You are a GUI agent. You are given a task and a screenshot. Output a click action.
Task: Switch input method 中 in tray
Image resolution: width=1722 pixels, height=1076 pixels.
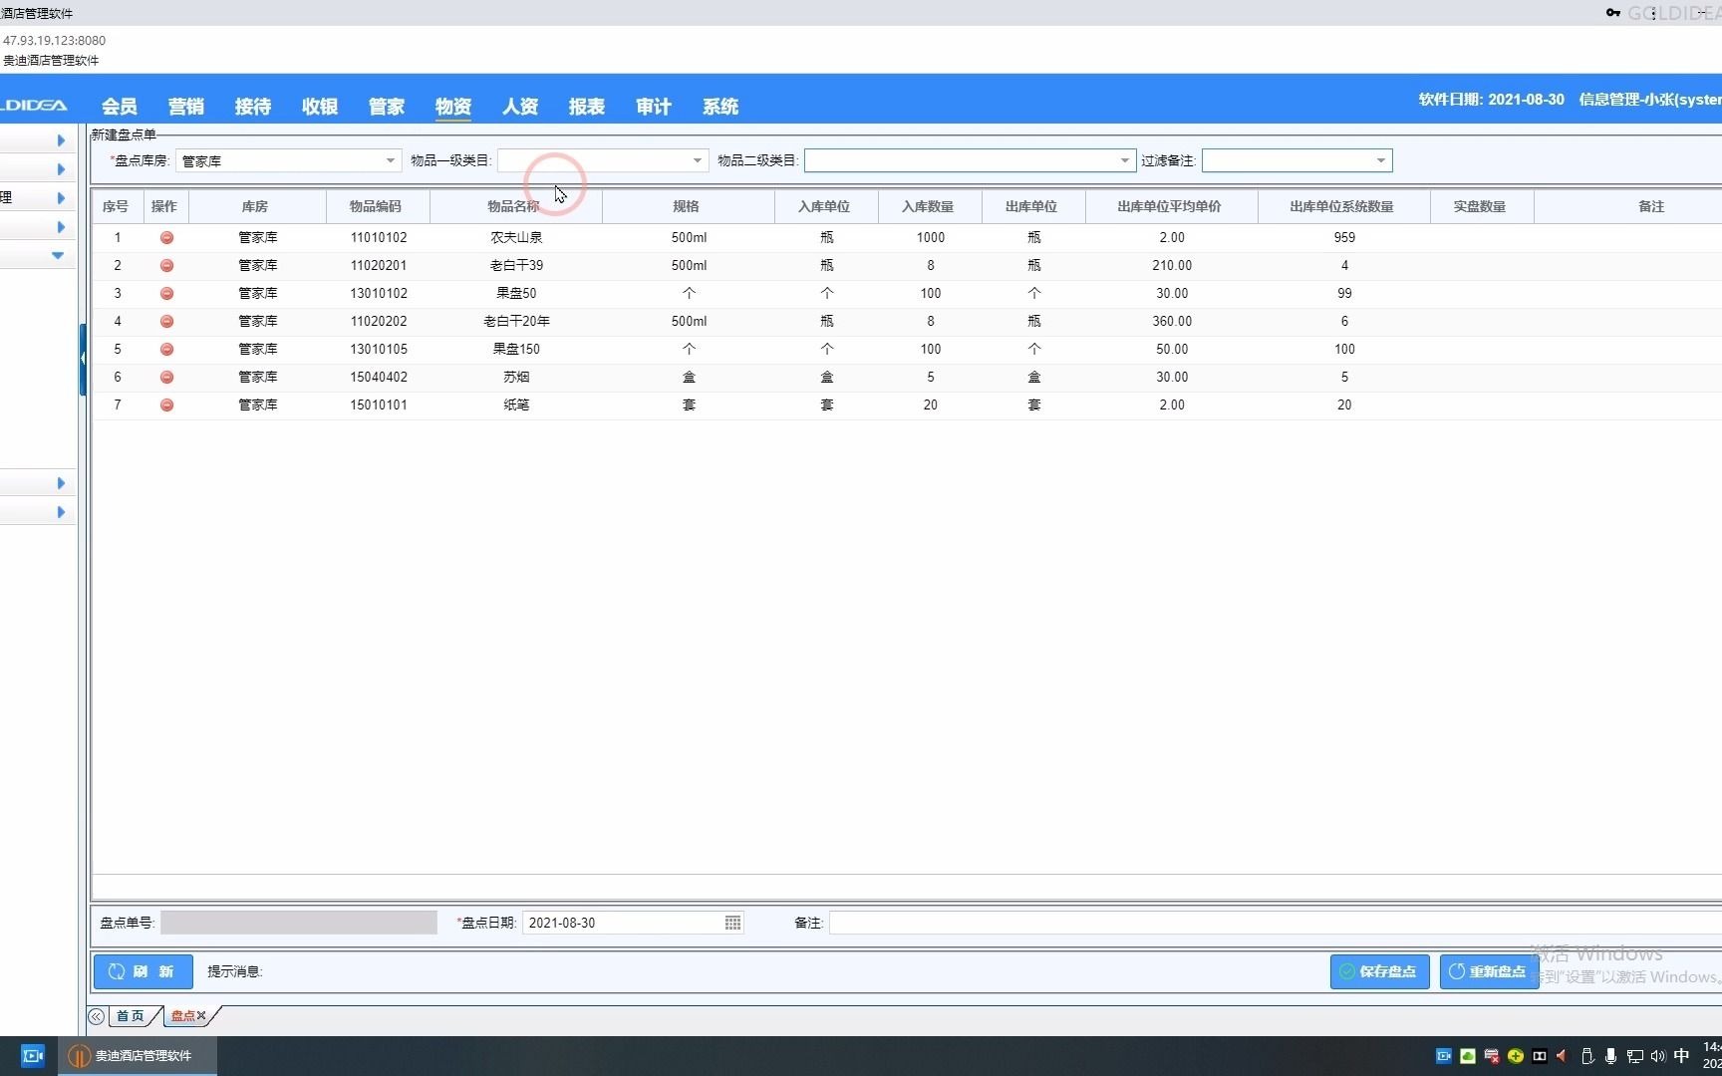click(x=1682, y=1056)
